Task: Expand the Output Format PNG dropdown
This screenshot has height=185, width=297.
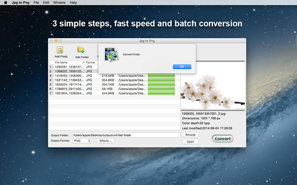Action: [82, 141]
